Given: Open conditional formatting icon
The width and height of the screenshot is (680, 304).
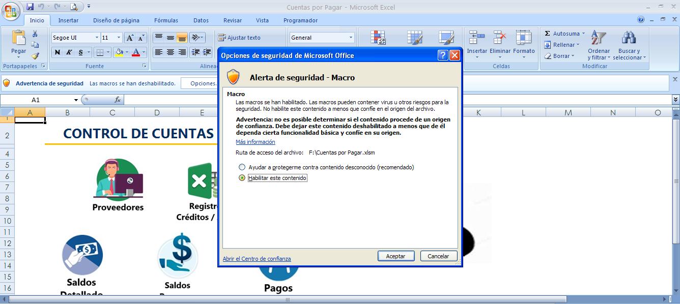Looking at the screenshot, I should point(378,38).
